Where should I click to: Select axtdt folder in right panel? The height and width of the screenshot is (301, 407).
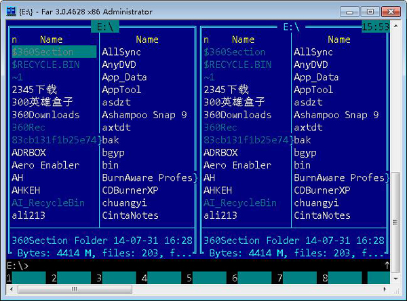[308, 127]
